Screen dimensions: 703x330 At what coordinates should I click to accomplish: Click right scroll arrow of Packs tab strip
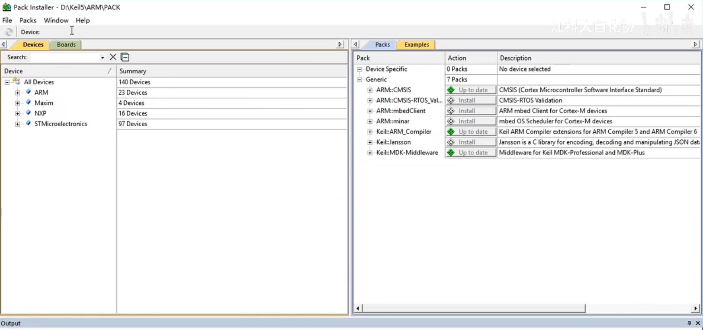[x=696, y=44]
